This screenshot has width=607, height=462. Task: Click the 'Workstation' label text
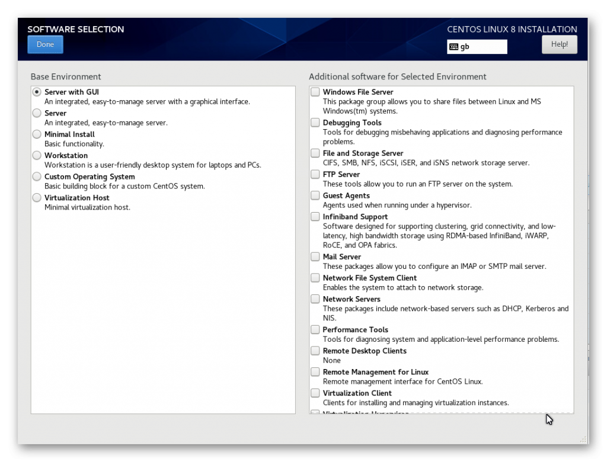(x=66, y=156)
